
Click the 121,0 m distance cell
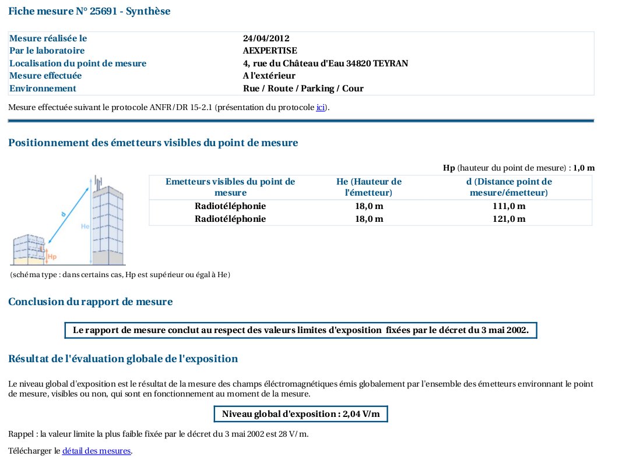509,219
